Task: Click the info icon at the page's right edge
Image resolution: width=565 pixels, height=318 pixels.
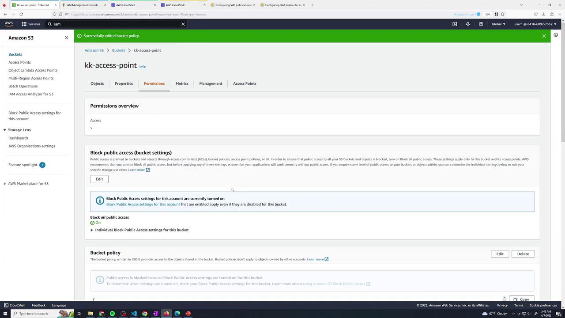Action: (x=556, y=35)
